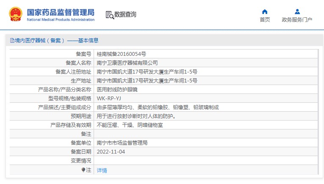Go to 首页 text link
Viewport: 324px width, 184px height.
pos(265,19)
